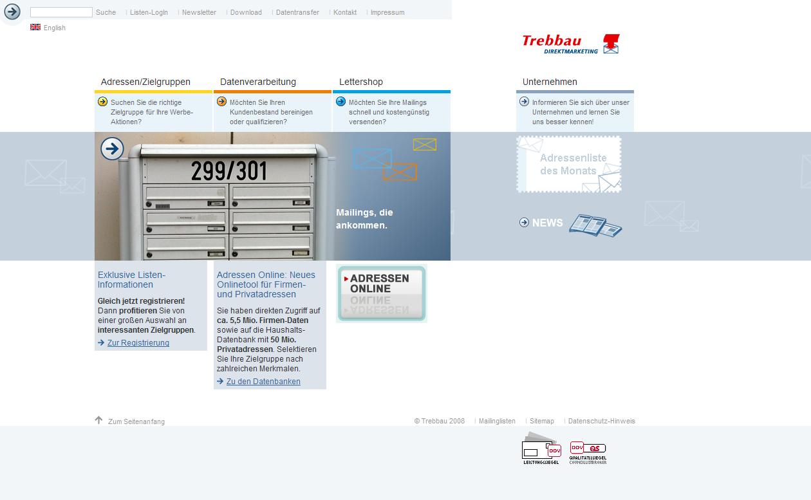
Task: Follow the Zur Registrierung link
Action: (x=138, y=343)
